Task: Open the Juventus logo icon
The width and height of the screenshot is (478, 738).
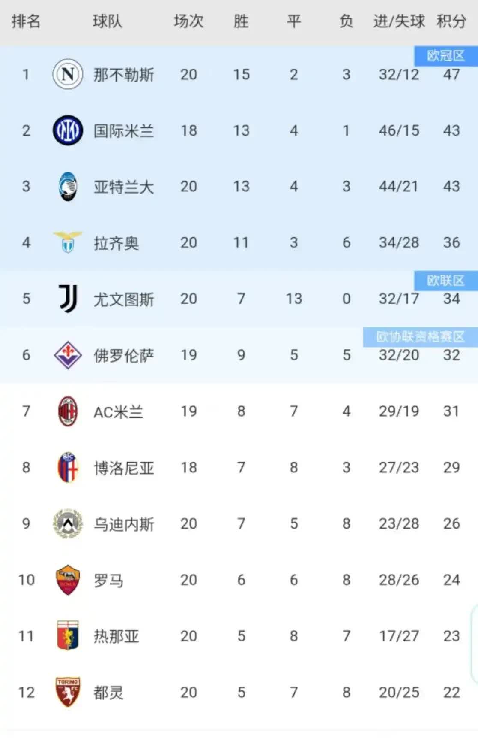Action: [68, 299]
